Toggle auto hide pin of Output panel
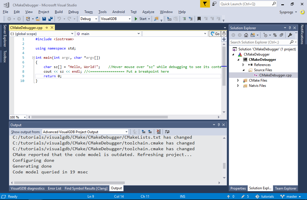Screen dimensions: 307x200 tap(219, 125)
